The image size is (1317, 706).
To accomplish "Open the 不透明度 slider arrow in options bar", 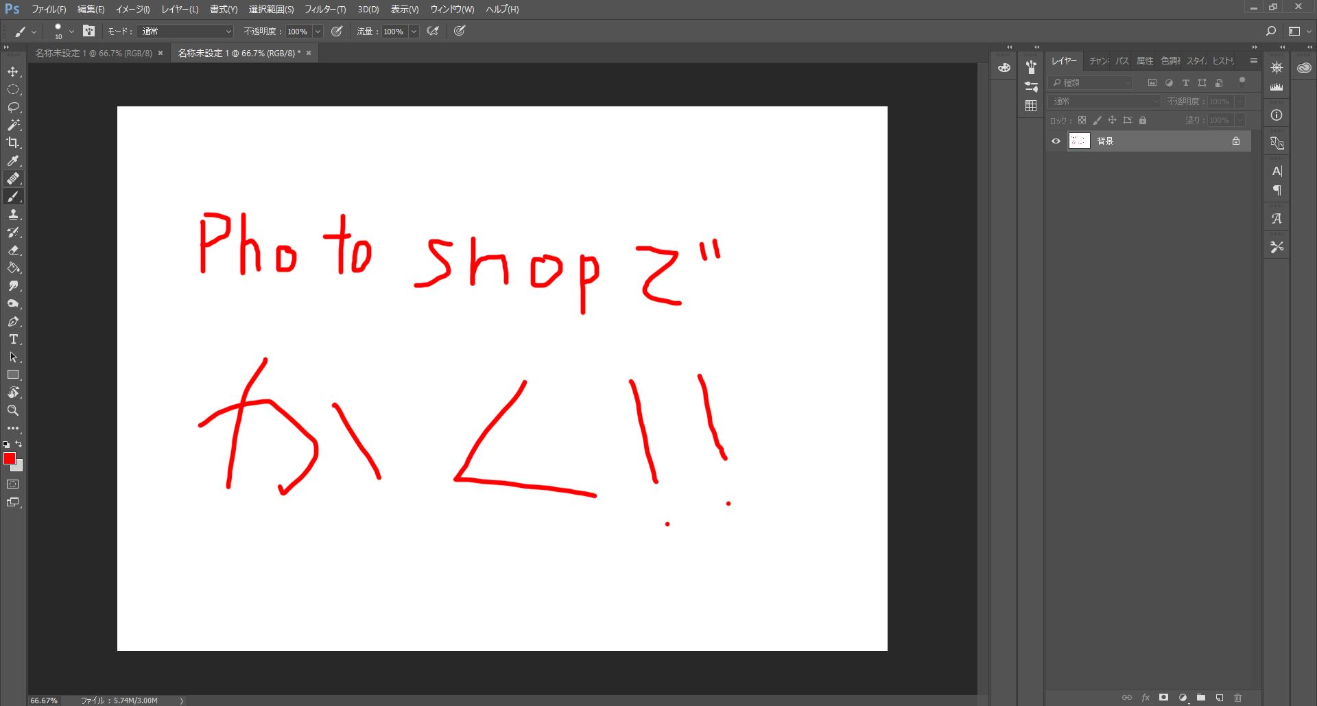I will coord(318,32).
